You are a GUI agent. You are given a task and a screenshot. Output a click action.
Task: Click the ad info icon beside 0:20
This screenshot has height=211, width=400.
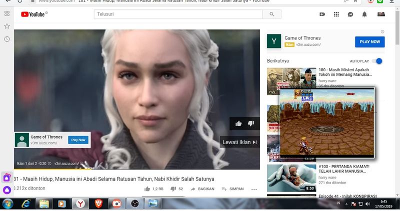pyautogui.click(x=49, y=164)
